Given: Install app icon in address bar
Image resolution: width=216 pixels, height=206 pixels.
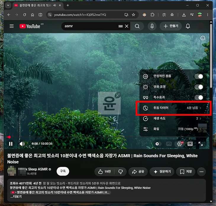Looking at the screenshot, I should 126,15.
